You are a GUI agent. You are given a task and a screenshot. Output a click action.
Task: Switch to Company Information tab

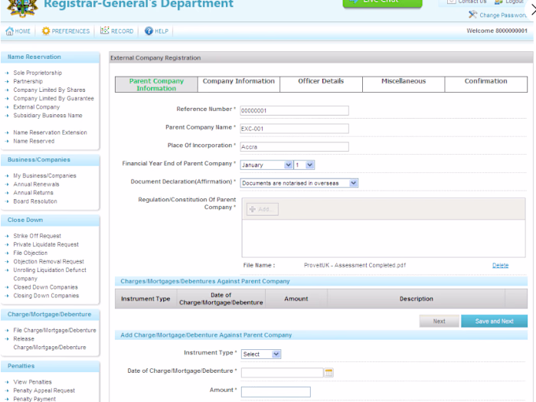click(239, 84)
